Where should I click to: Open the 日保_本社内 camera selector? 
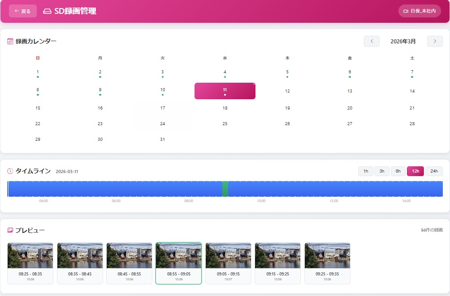pos(420,11)
